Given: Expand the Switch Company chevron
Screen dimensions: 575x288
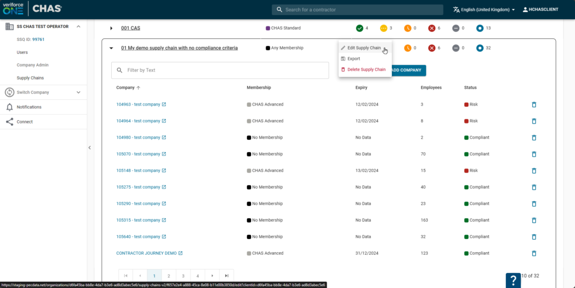Looking at the screenshot, I should [79, 92].
